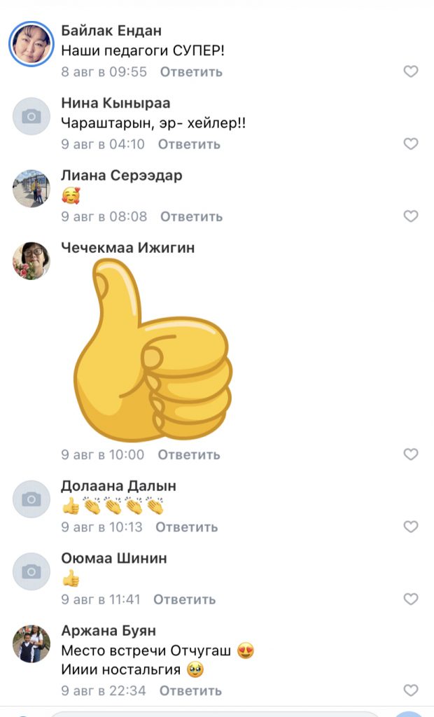Like Аржана Буян's nostalgia comment
Viewport: 434px width, 717px height.
point(411,690)
